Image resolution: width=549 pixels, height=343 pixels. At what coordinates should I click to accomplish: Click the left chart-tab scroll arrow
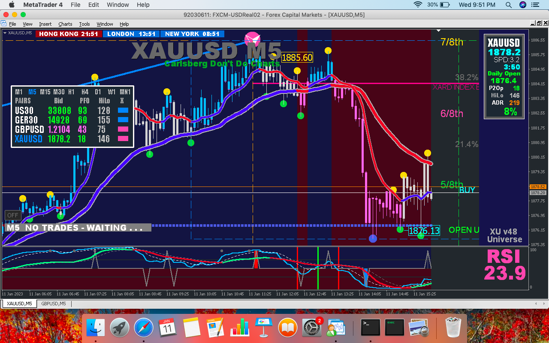[535, 304]
